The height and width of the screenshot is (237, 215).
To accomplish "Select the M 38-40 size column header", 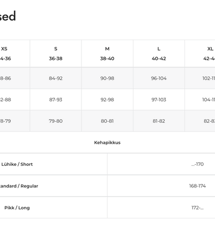I will 107,54.
